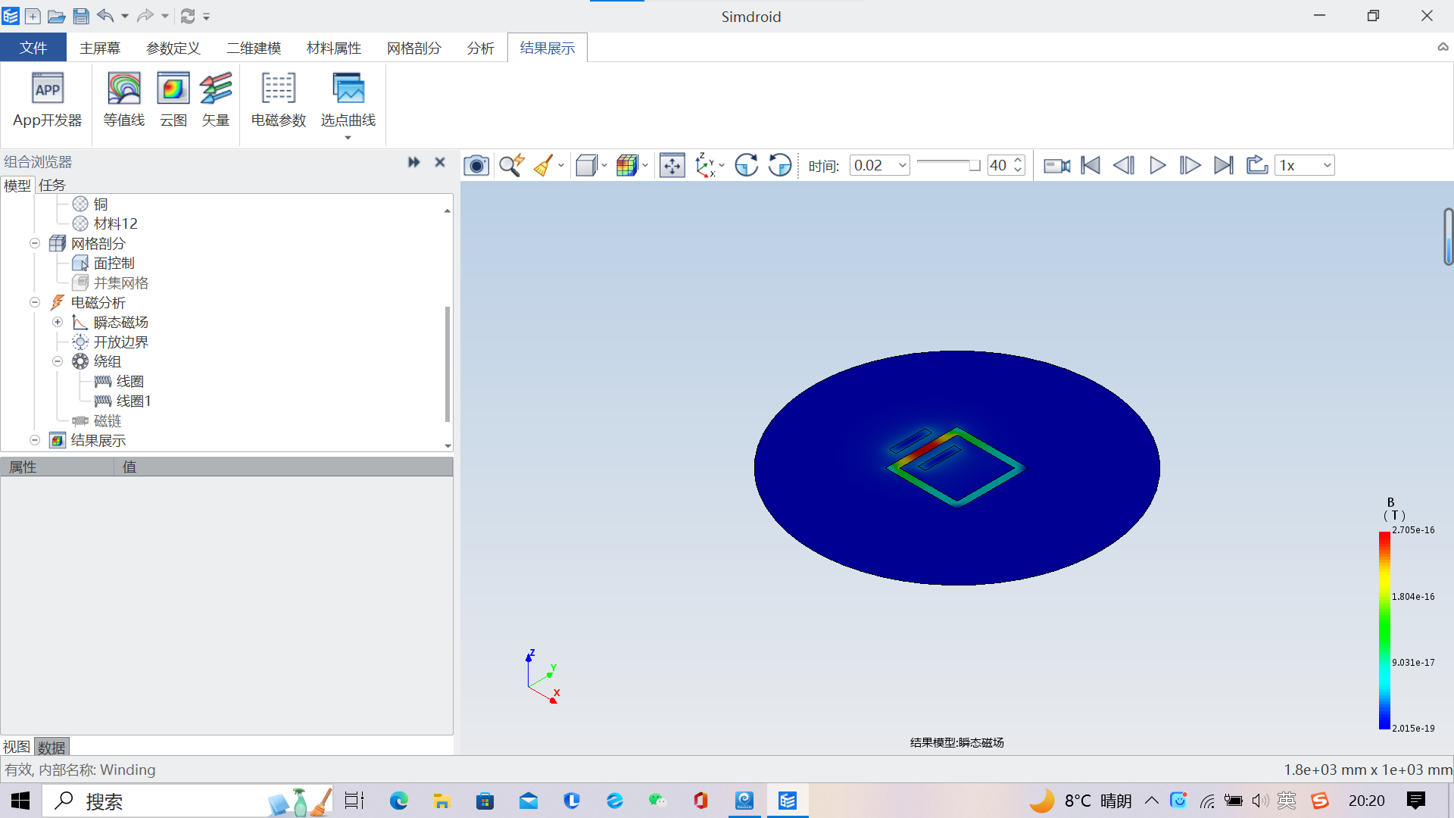
Task: Rotate view counterclockwise icon
Action: [x=780, y=165]
